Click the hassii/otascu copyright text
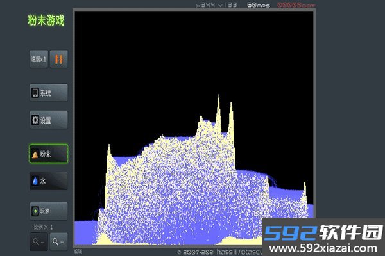Image resolution: width=385 pixels, height=256 pixels. tap(219, 252)
